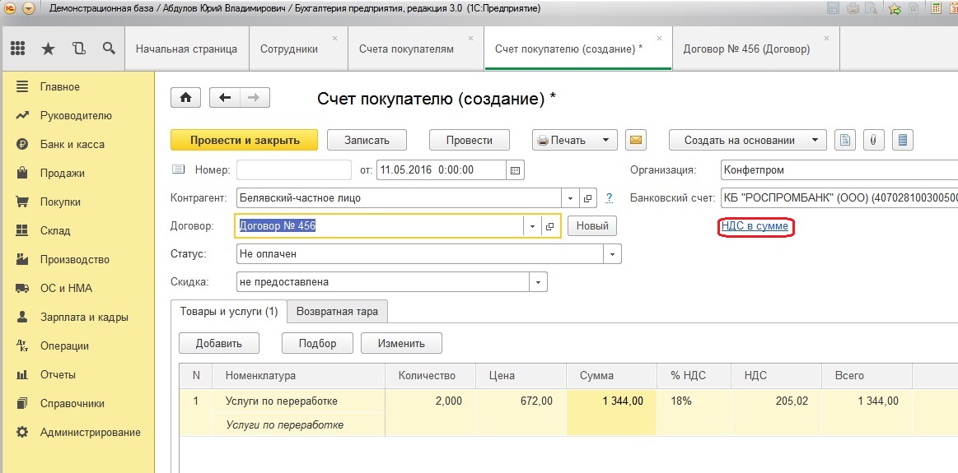Click the Провести и закрыть button

pos(245,140)
